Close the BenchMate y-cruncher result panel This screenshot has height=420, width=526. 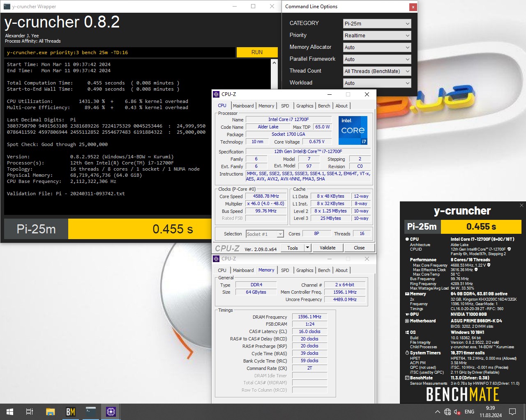pos(521,205)
